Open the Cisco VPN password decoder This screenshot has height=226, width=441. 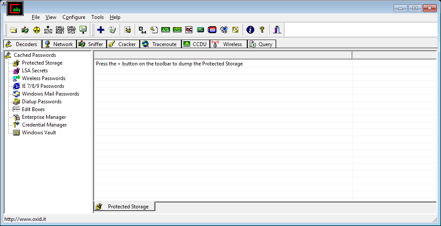177,30
